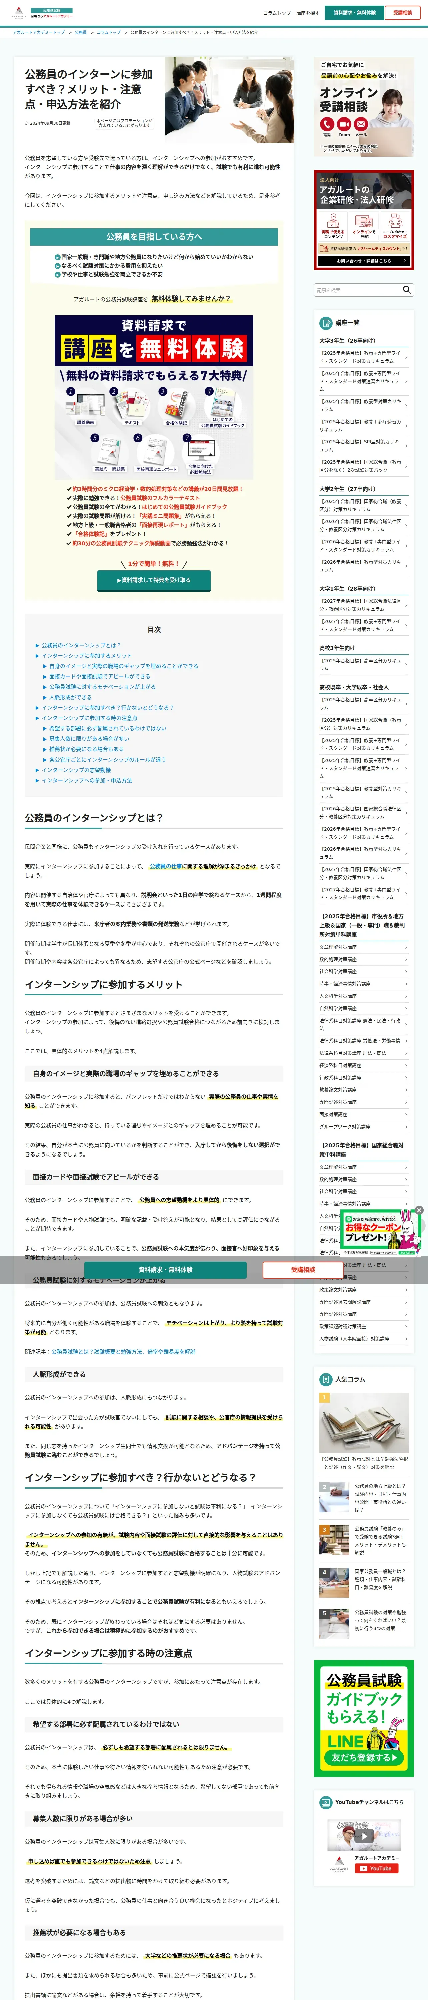
Task: Open 専門記述過去問解説講座 link
Action: pos(364,1302)
